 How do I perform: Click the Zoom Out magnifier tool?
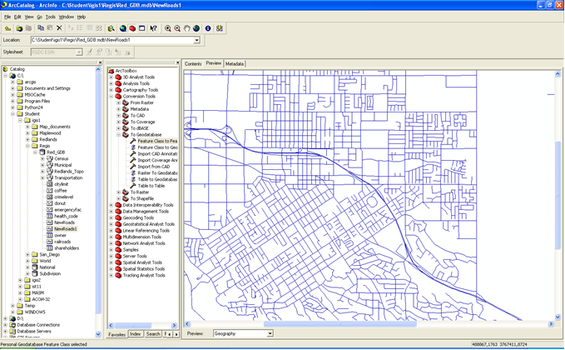pyautogui.click(x=177, y=28)
